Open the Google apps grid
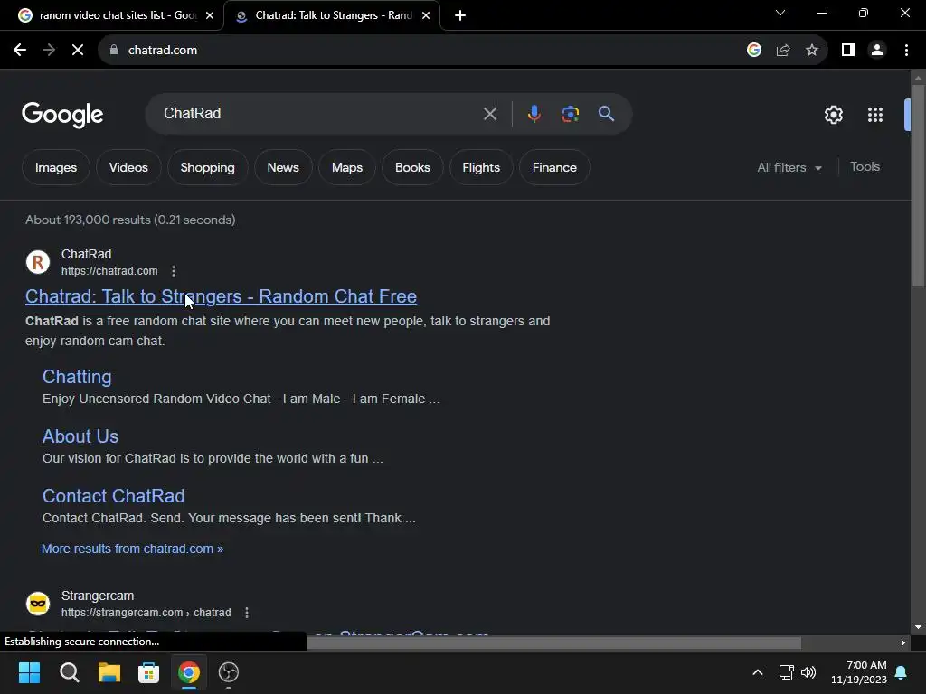Screen dimensions: 926x694 (875, 115)
